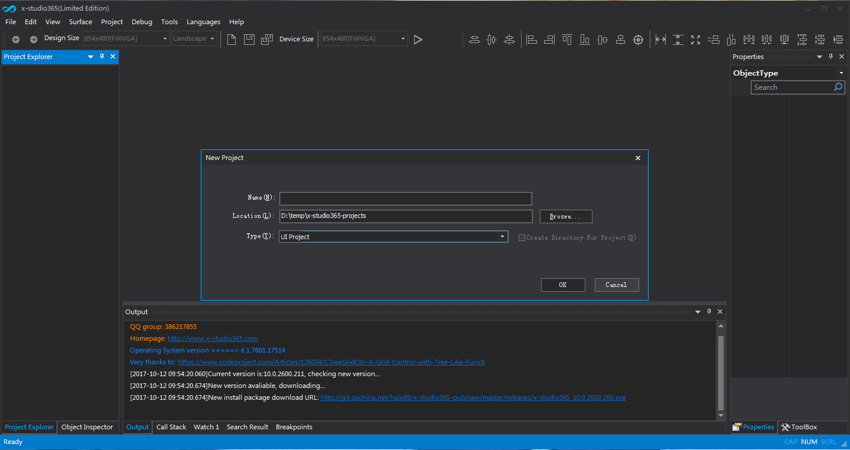Image resolution: width=850 pixels, height=450 pixels.
Task: Click the save floppy disk icon
Action: [249, 40]
